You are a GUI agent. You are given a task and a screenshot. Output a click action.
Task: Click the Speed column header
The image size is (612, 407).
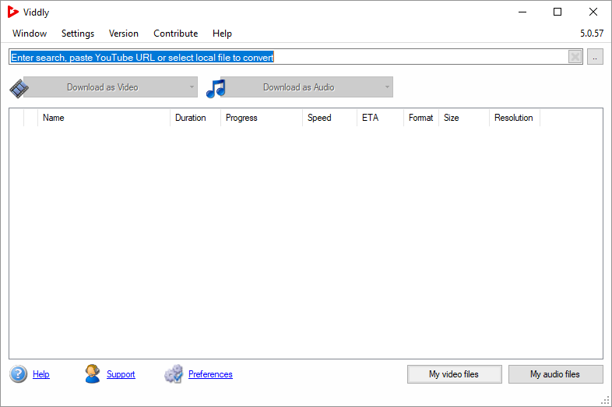tap(330, 118)
